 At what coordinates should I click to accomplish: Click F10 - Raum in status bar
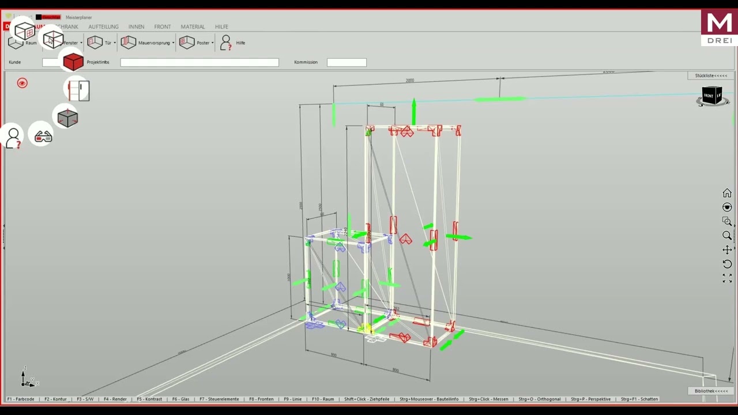click(323, 399)
